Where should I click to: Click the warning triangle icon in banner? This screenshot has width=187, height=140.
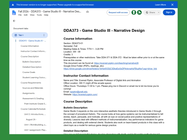[13, 5]
